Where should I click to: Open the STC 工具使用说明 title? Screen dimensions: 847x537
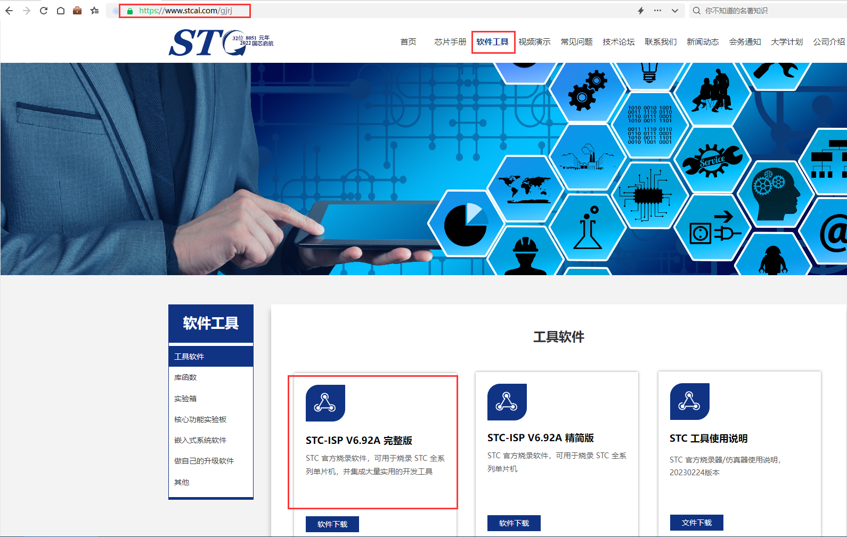click(708, 439)
